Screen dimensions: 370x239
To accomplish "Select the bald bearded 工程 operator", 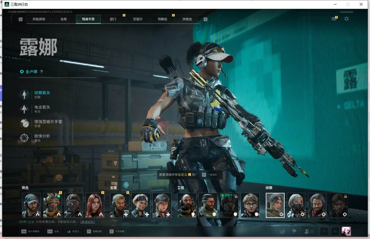I will click(x=187, y=205).
